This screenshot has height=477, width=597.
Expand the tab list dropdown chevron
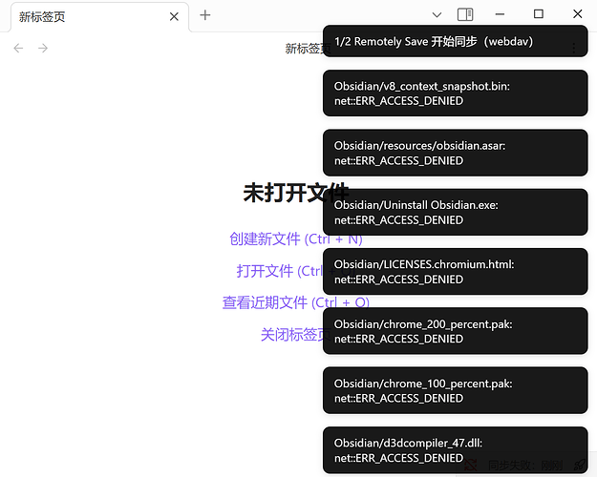click(437, 15)
